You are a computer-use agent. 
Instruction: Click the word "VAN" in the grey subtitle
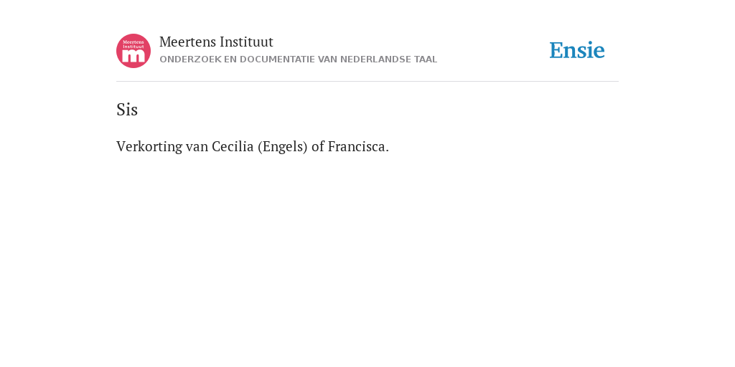(x=327, y=59)
